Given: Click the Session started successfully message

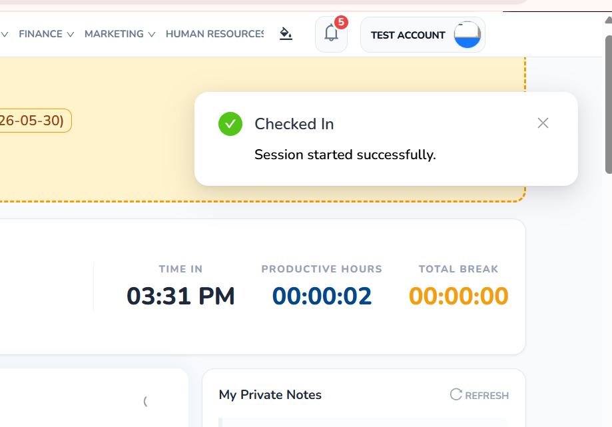Looking at the screenshot, I should [345, 155].
